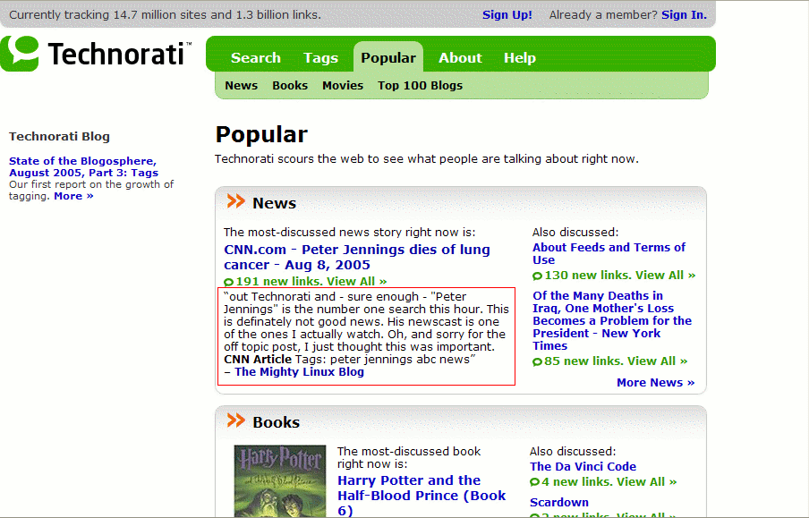
Task: Select News in the Popular submenu
Action: (x=241, y=86)
